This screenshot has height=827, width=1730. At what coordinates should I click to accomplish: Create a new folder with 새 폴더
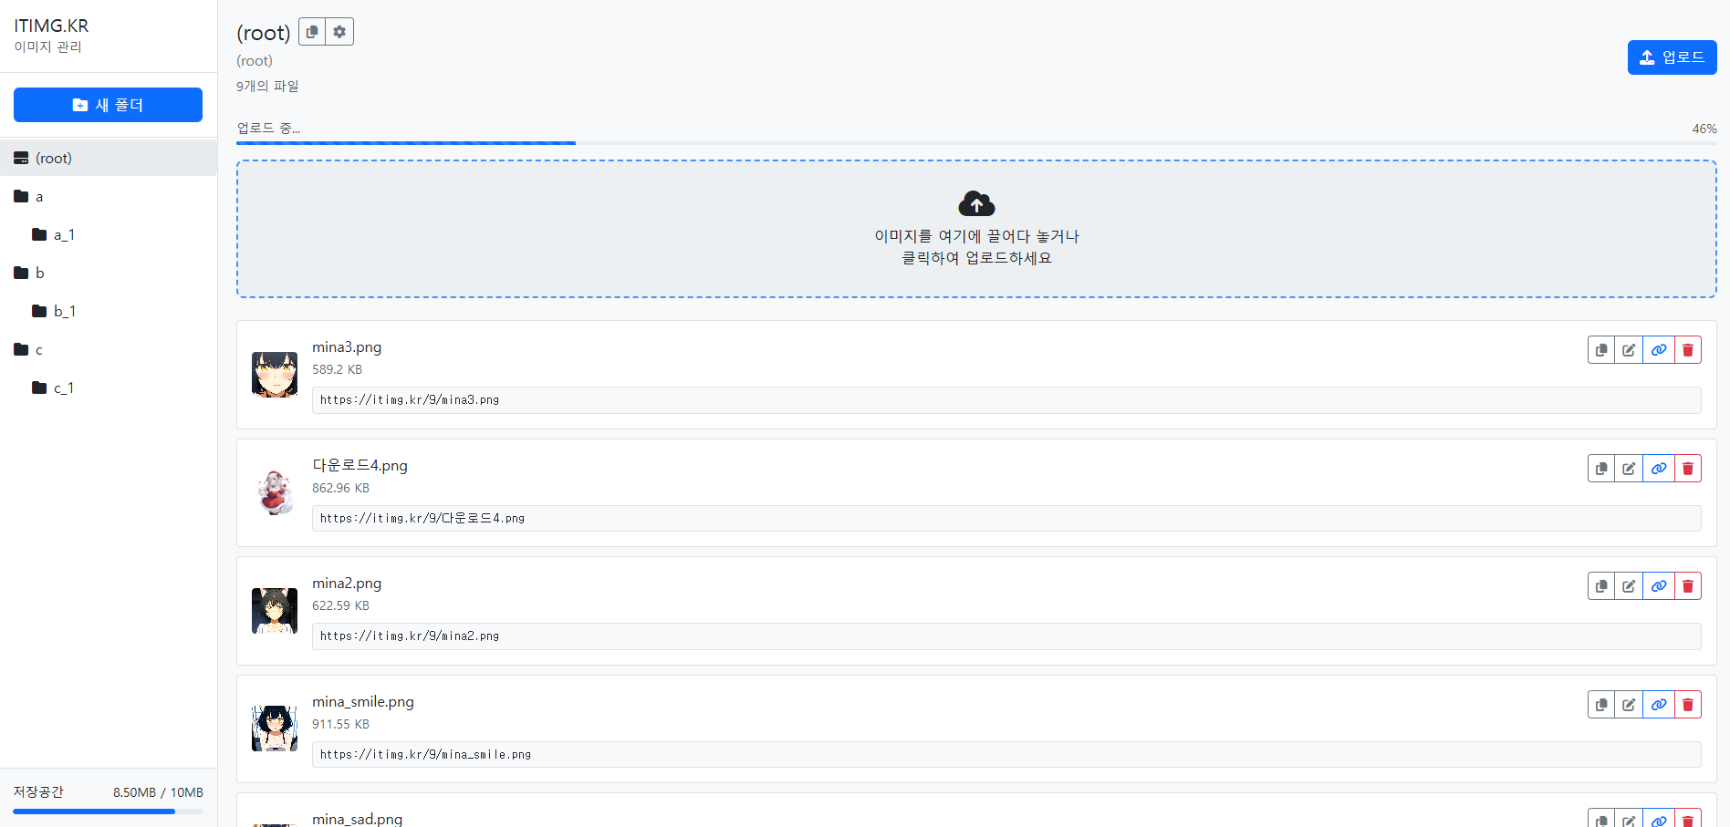[x=108, y=105]
